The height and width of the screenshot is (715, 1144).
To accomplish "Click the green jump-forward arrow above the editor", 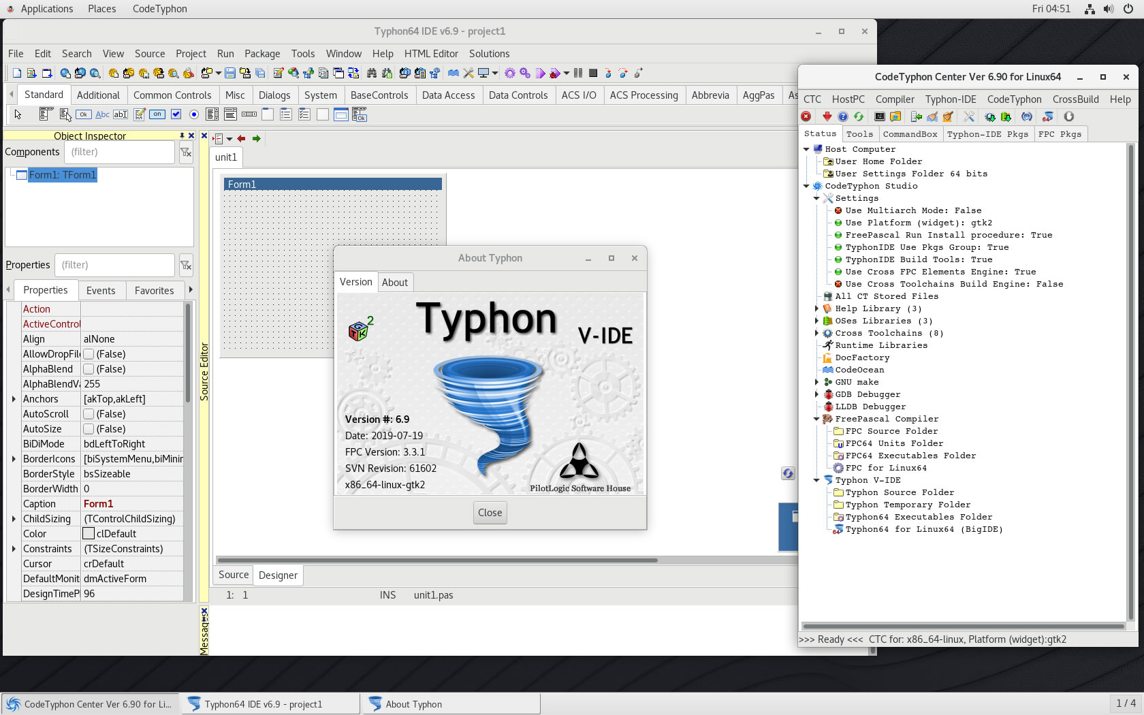I will tap(257, 138).
